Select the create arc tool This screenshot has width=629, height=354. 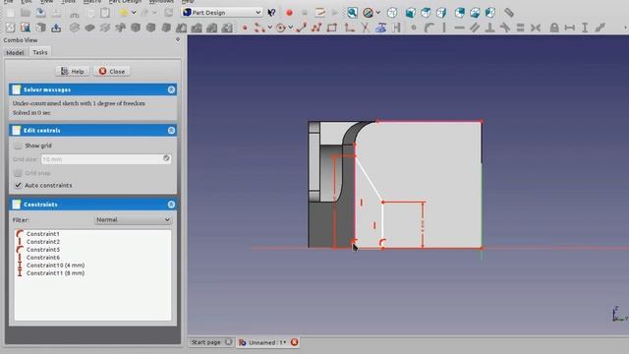coord(259,28)
